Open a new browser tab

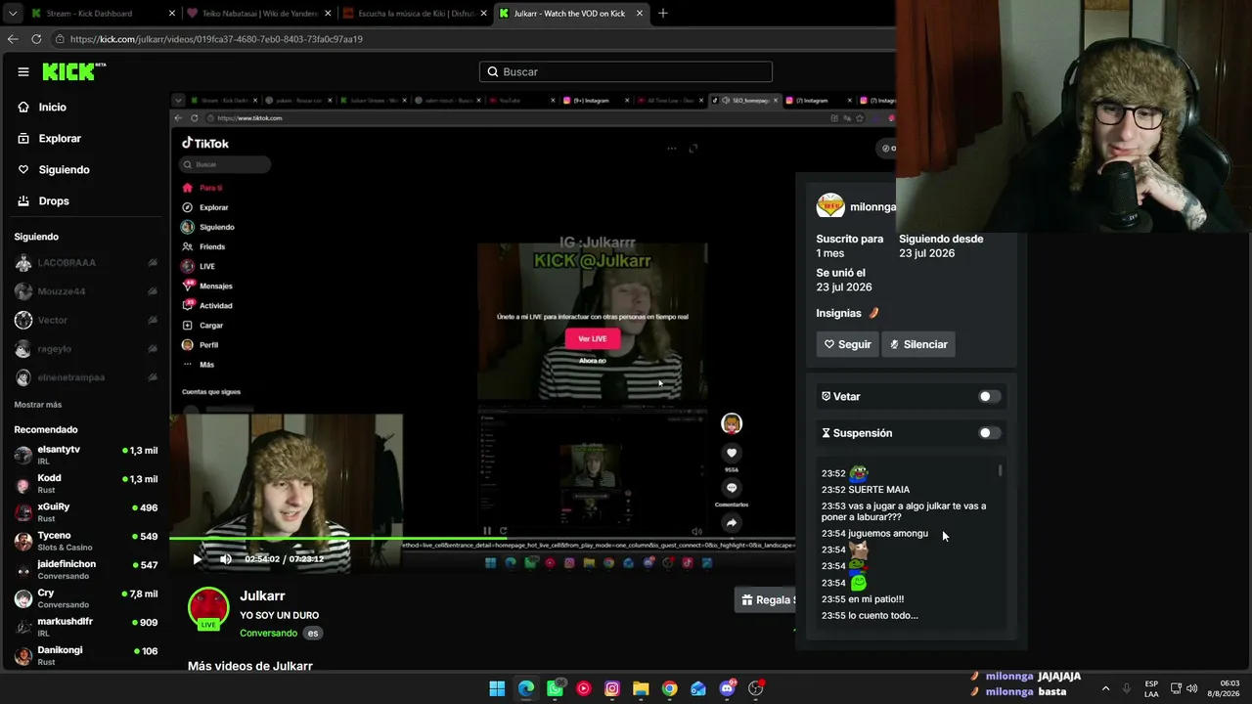click(x=663, y=14)
